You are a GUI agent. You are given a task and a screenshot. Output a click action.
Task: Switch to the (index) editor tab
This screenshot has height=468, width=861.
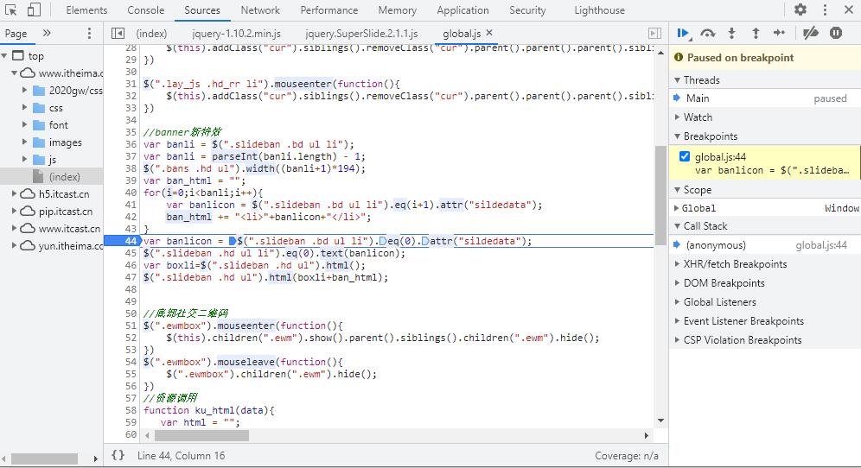tap(151, 34)
